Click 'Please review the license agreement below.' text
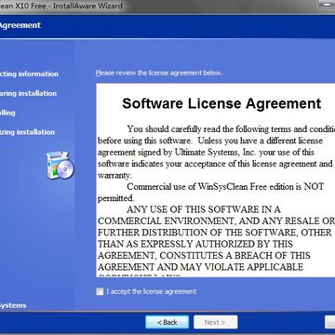 click(x=159, y=74)
